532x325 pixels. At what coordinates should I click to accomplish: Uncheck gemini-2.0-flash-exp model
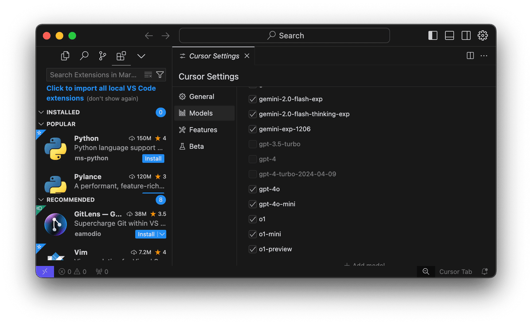pos(253,99)
